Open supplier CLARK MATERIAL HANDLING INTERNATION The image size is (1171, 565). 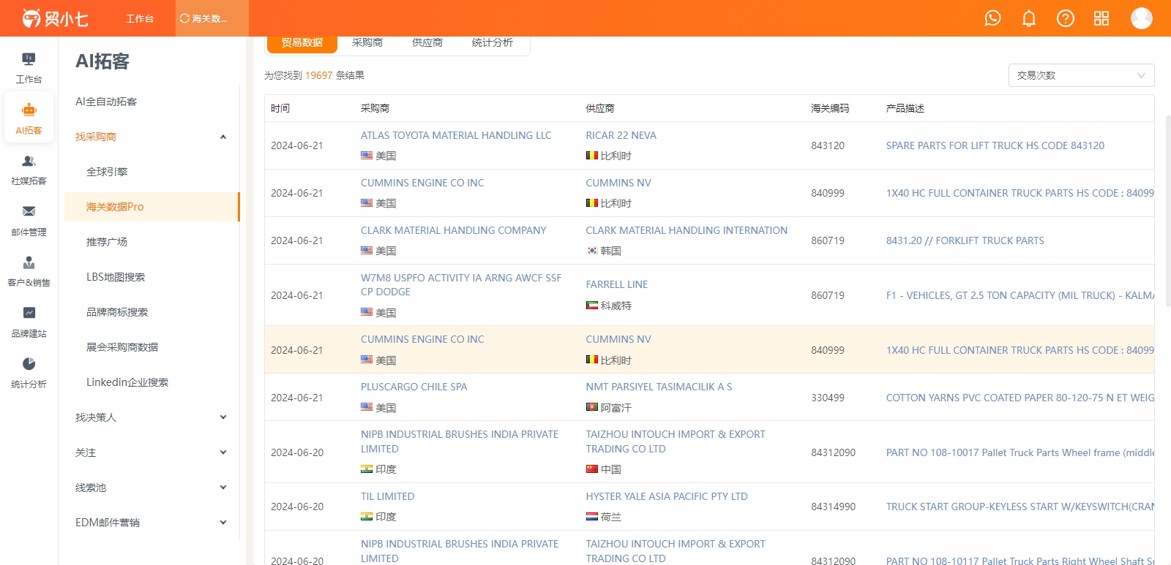click(x=686, y=230)
